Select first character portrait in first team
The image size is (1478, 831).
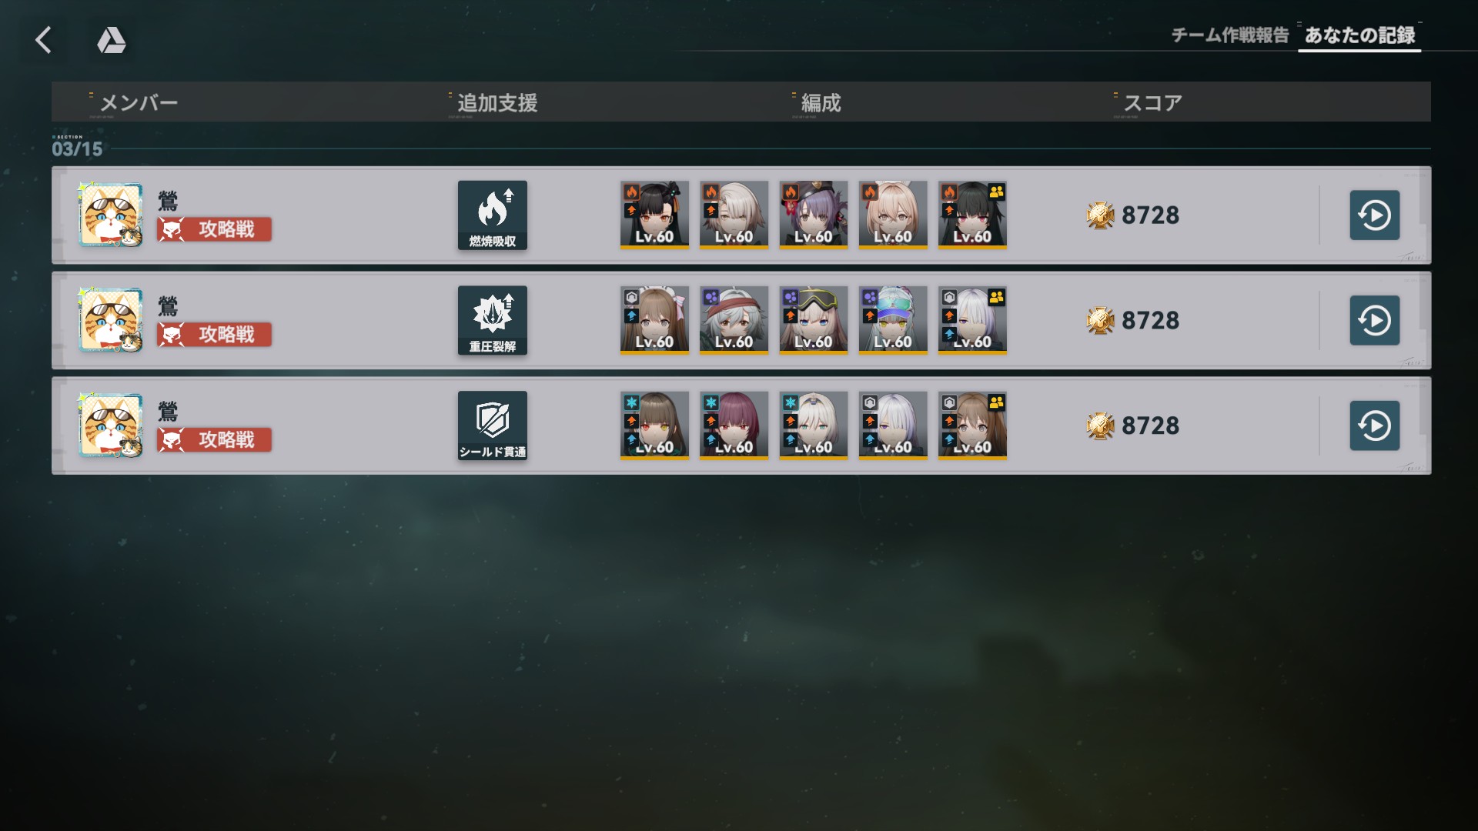click(654, 215)
